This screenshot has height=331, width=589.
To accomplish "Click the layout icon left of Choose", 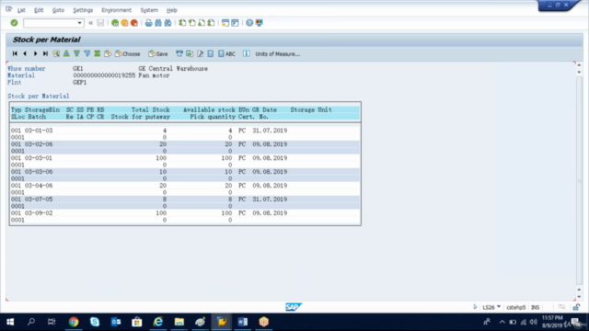I will [x=108, y=53].
